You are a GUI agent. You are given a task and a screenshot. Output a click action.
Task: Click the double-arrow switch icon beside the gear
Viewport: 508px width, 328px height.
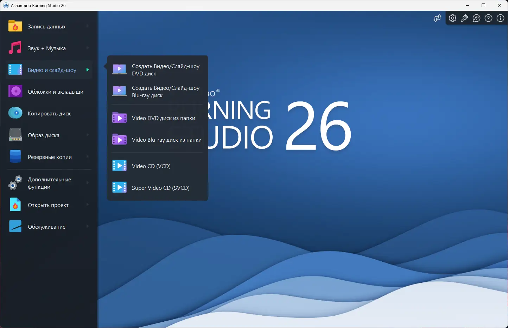(437, 18)
